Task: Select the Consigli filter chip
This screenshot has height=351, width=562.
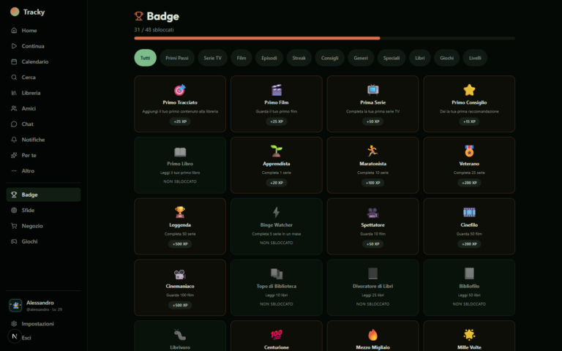Action: point(330,58)
